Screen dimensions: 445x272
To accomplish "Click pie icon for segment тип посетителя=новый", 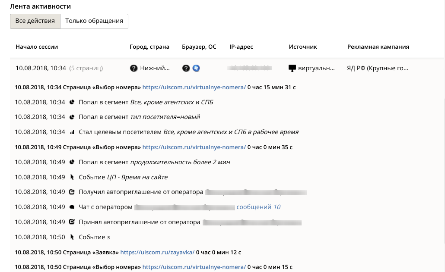I will coord(72,117).
